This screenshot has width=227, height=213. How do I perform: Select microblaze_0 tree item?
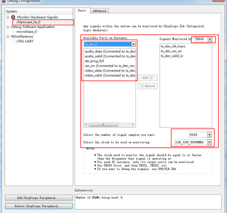click(27, 32)
